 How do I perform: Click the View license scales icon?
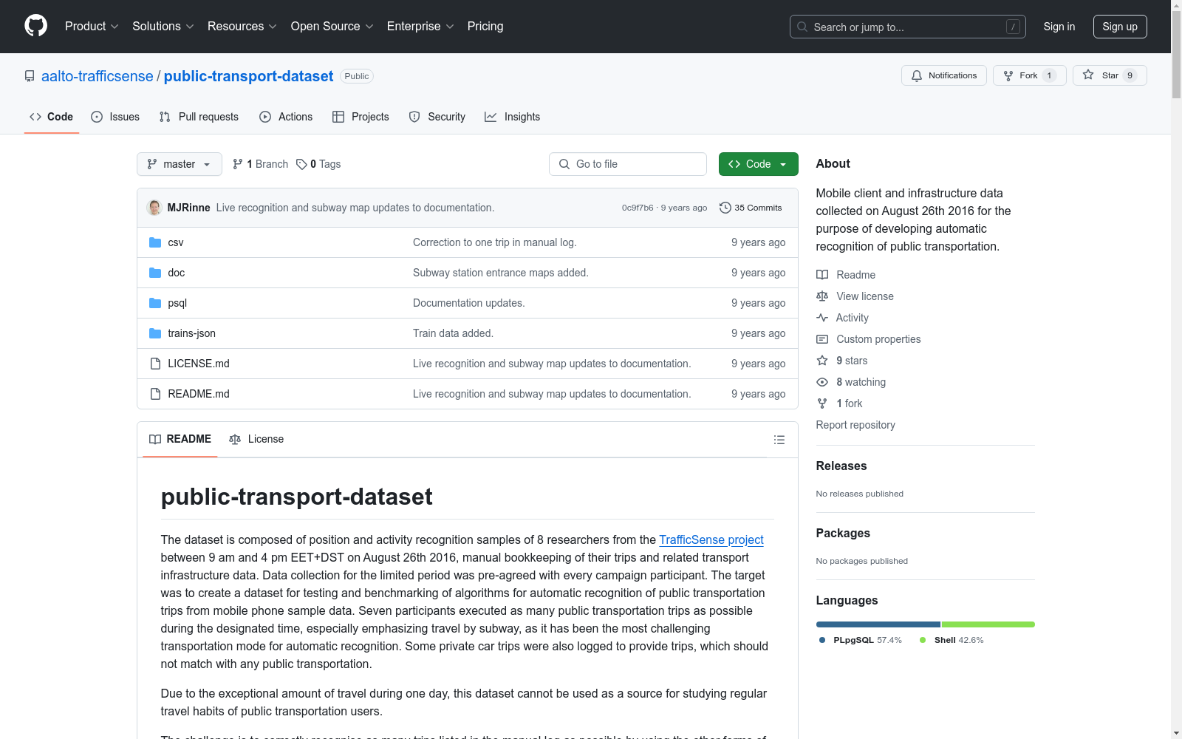(x=821, y=296)
